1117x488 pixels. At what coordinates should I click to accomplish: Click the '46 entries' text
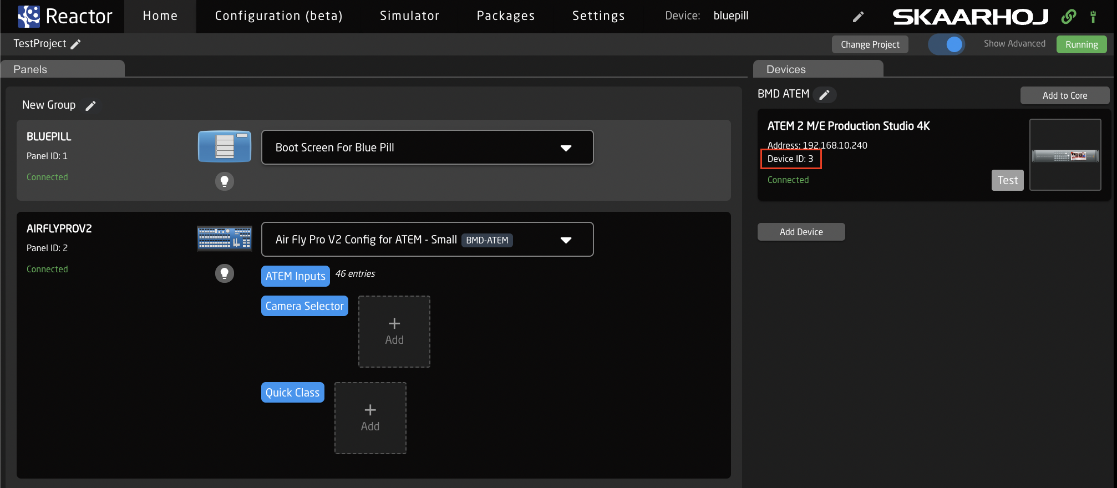point(355,273)
